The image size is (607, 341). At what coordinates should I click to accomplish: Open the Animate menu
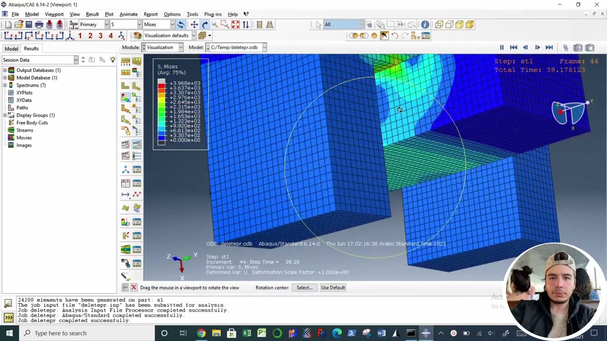coord(128,14)
